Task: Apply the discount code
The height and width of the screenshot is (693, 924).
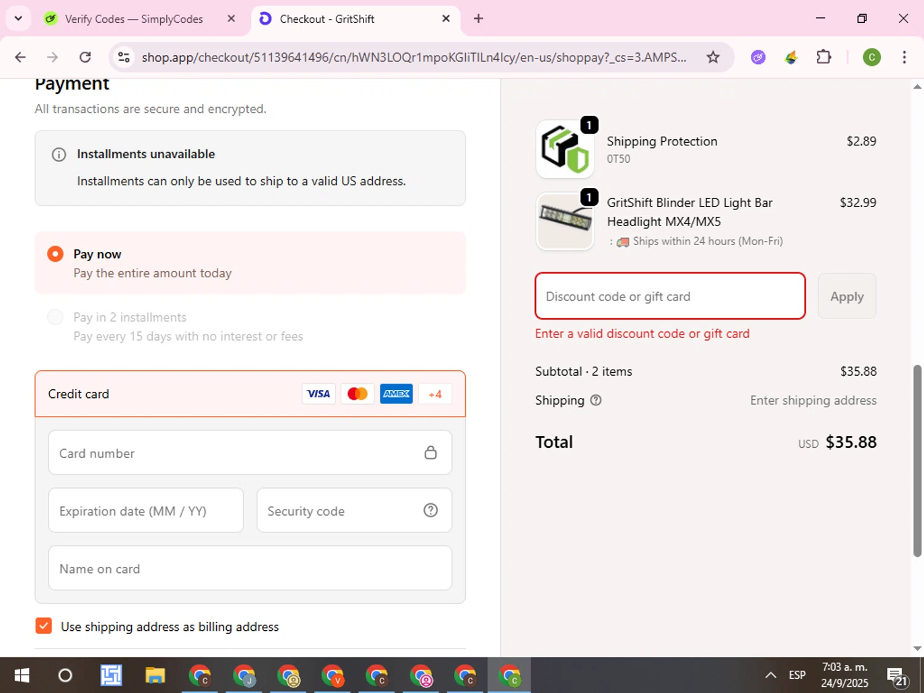Action: [847, 296]
